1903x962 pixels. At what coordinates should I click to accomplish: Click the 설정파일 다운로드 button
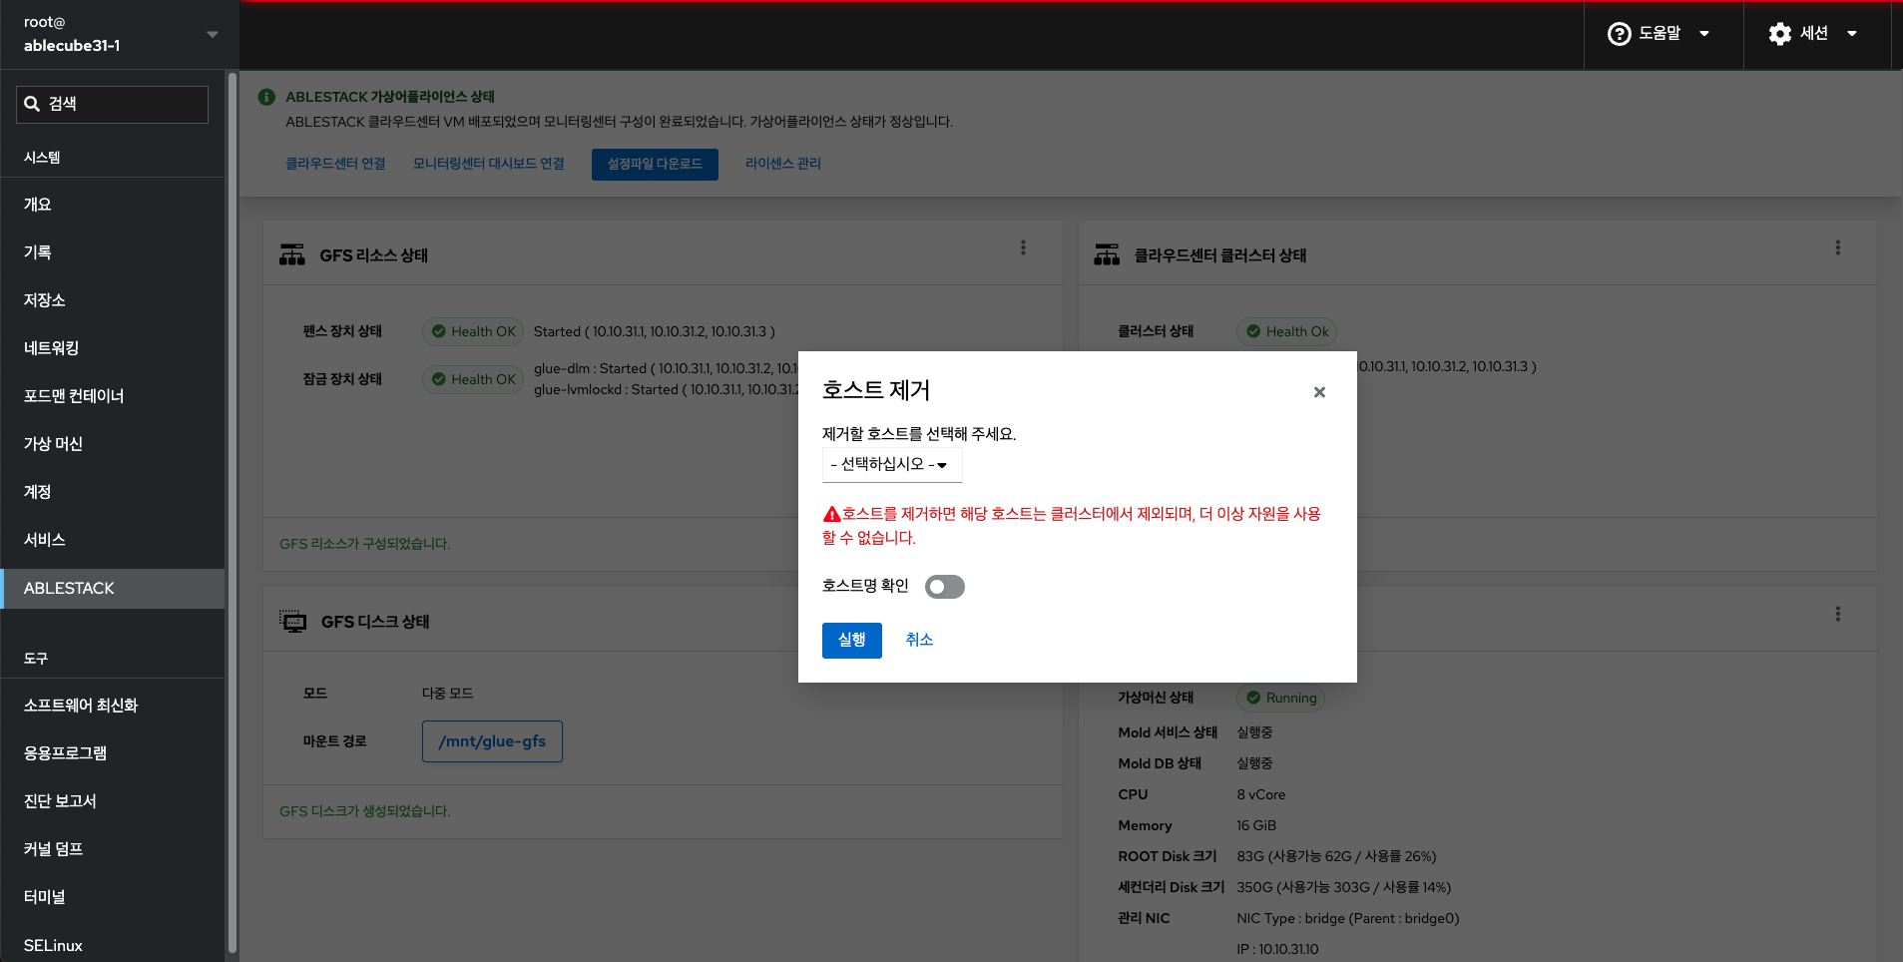coord(655,165)
